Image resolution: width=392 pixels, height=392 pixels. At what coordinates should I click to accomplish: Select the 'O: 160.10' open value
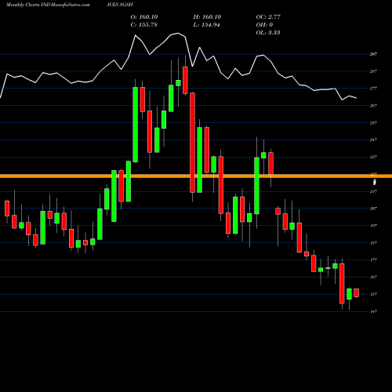click(144, 17)
